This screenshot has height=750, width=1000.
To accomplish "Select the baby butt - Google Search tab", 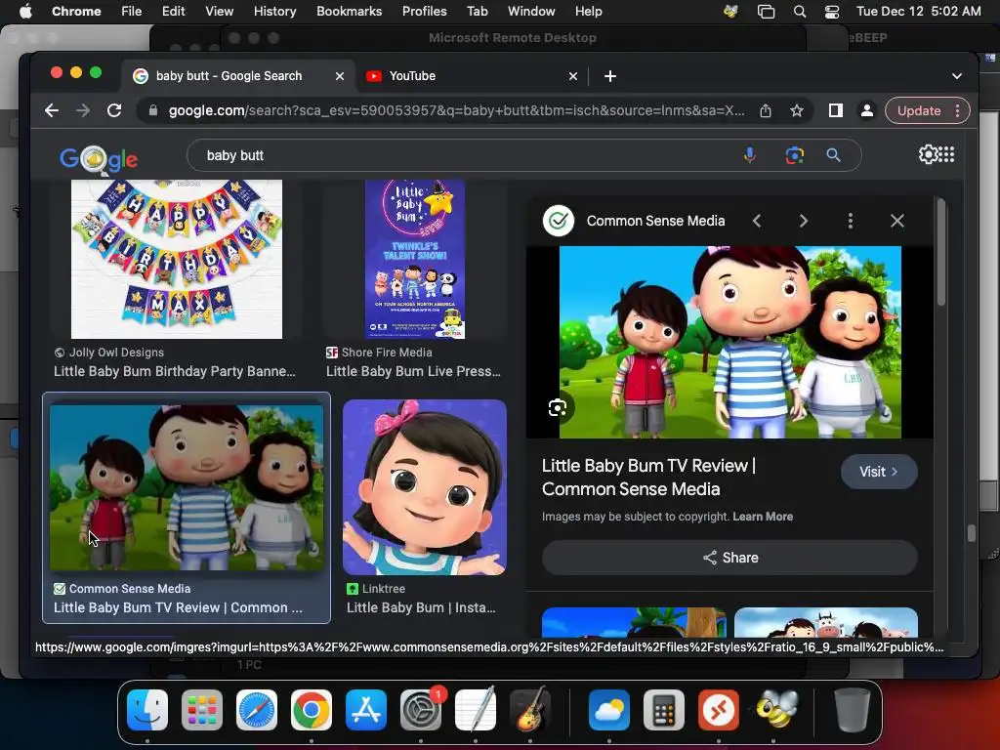I will (x=237, y=76).
